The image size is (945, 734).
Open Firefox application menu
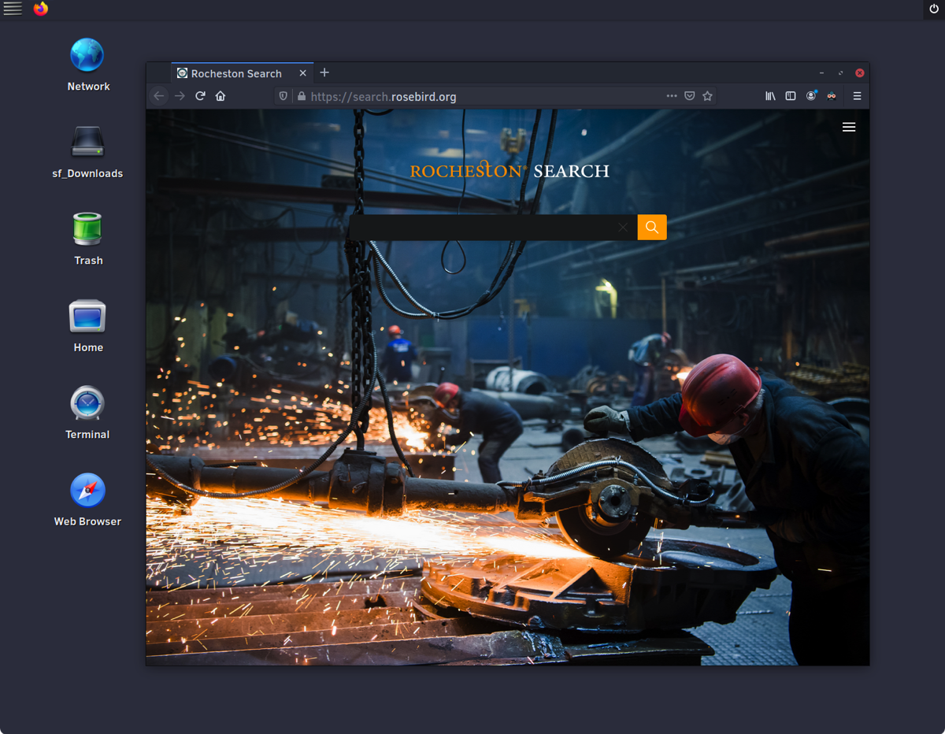click(857, 96)
